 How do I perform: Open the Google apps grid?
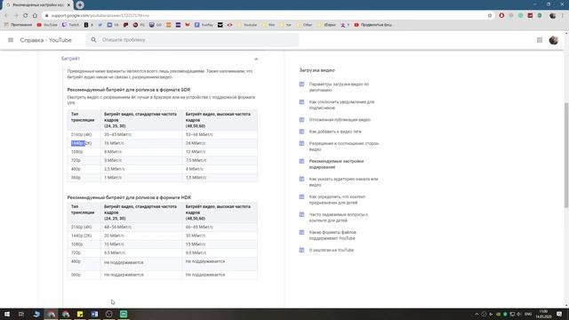pyautogui.click(x=540, y=40)
